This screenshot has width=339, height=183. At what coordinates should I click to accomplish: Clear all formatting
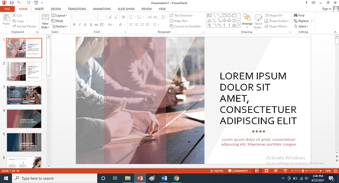(123, 17)
